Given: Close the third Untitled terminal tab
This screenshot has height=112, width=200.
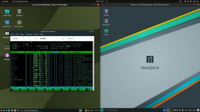Looking at the screenshot, I should 91,39.
